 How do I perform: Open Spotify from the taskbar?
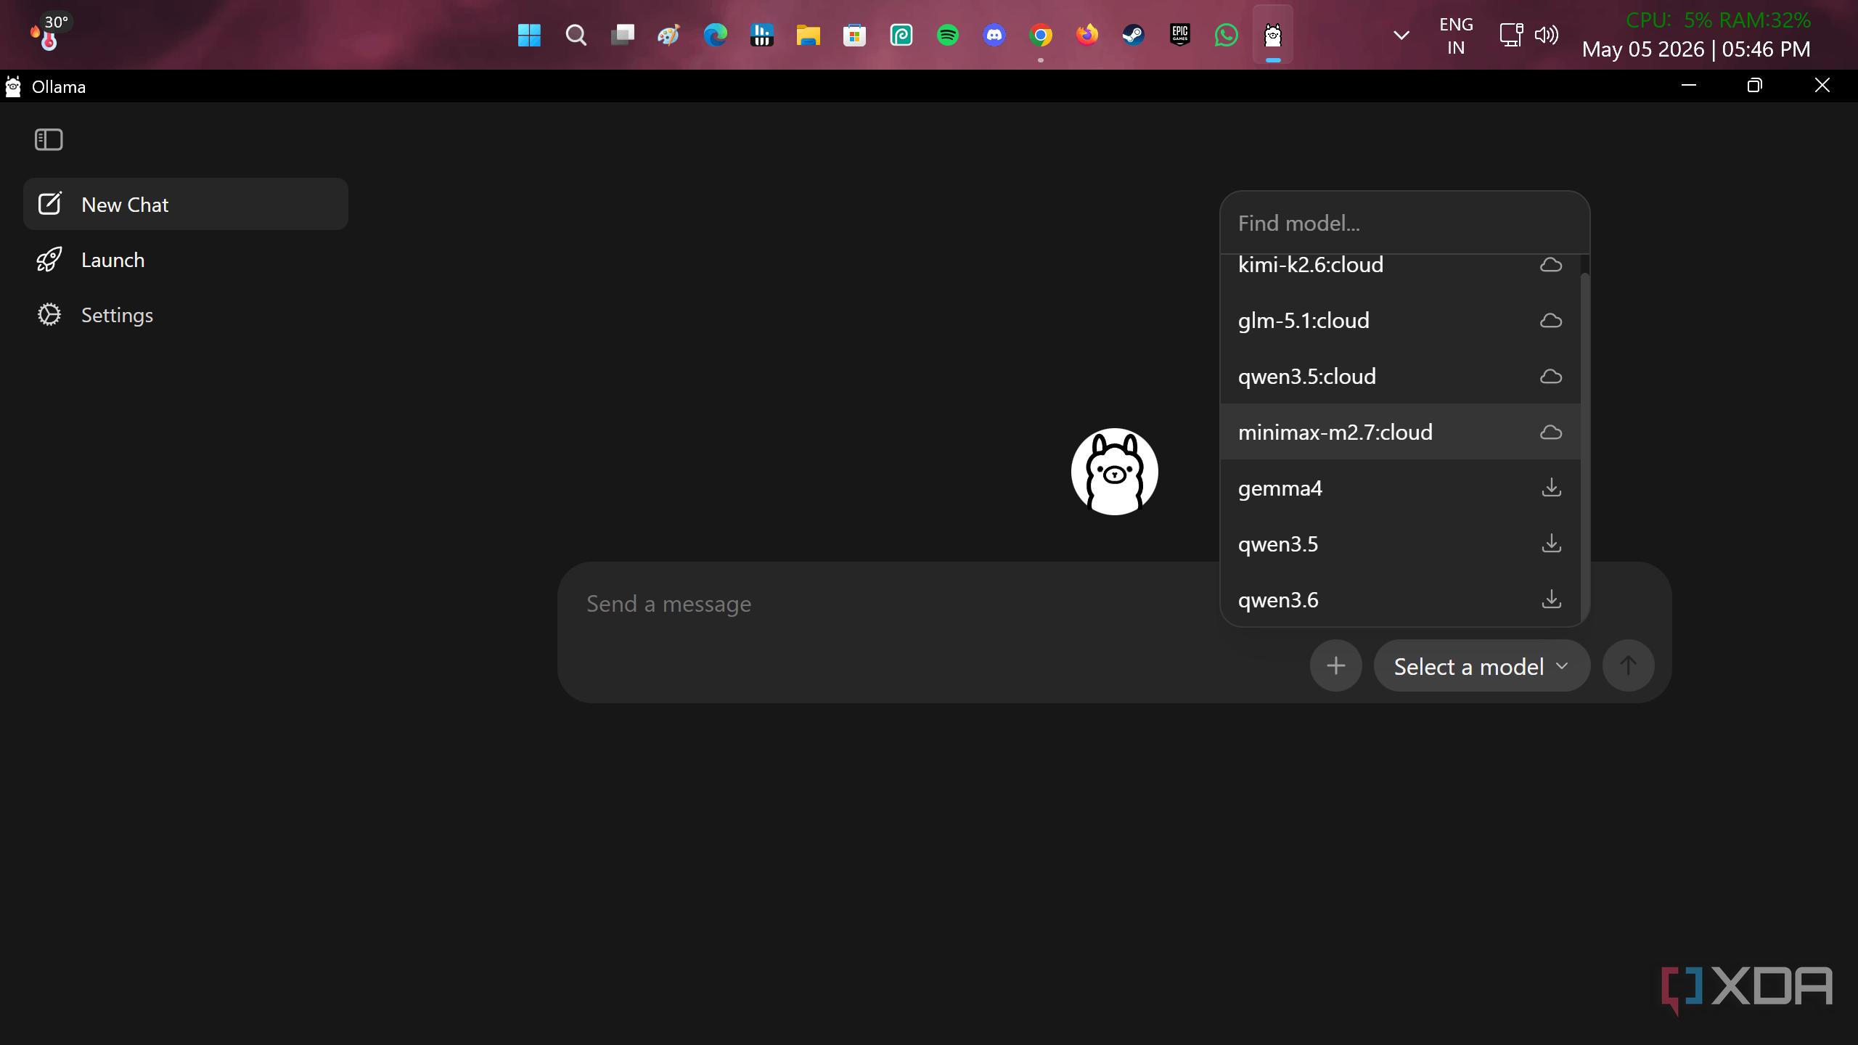point(947,35)
